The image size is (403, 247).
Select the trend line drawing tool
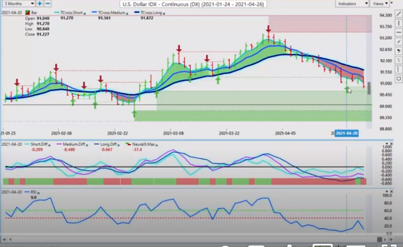pyautogui.click(x=399, y=14)
